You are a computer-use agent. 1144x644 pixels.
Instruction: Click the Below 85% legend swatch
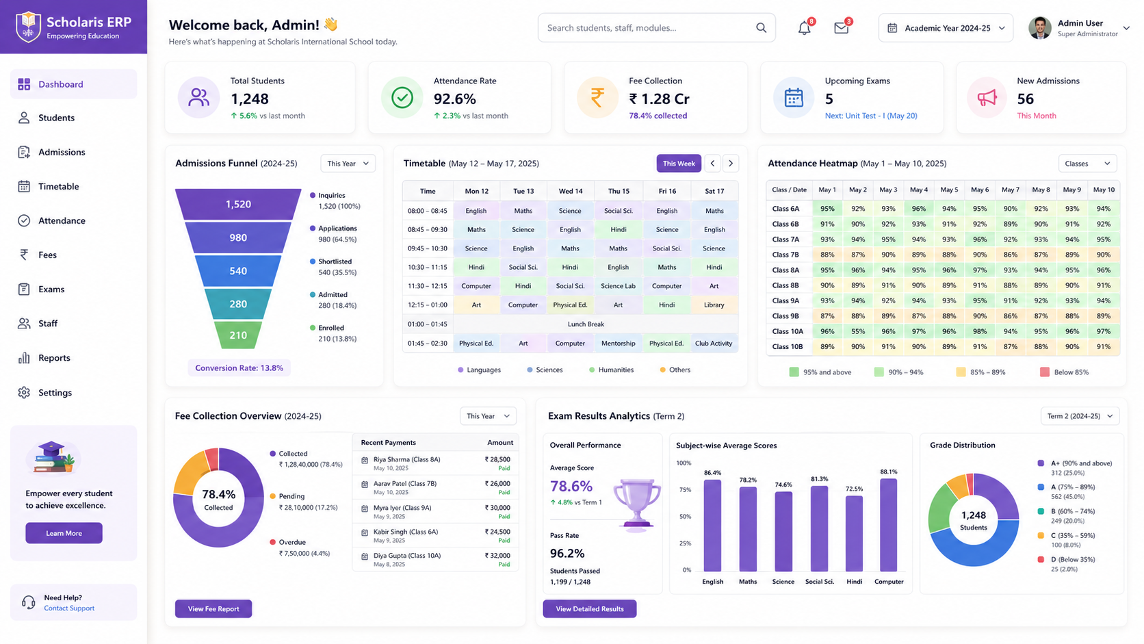tap(1045, 372)
